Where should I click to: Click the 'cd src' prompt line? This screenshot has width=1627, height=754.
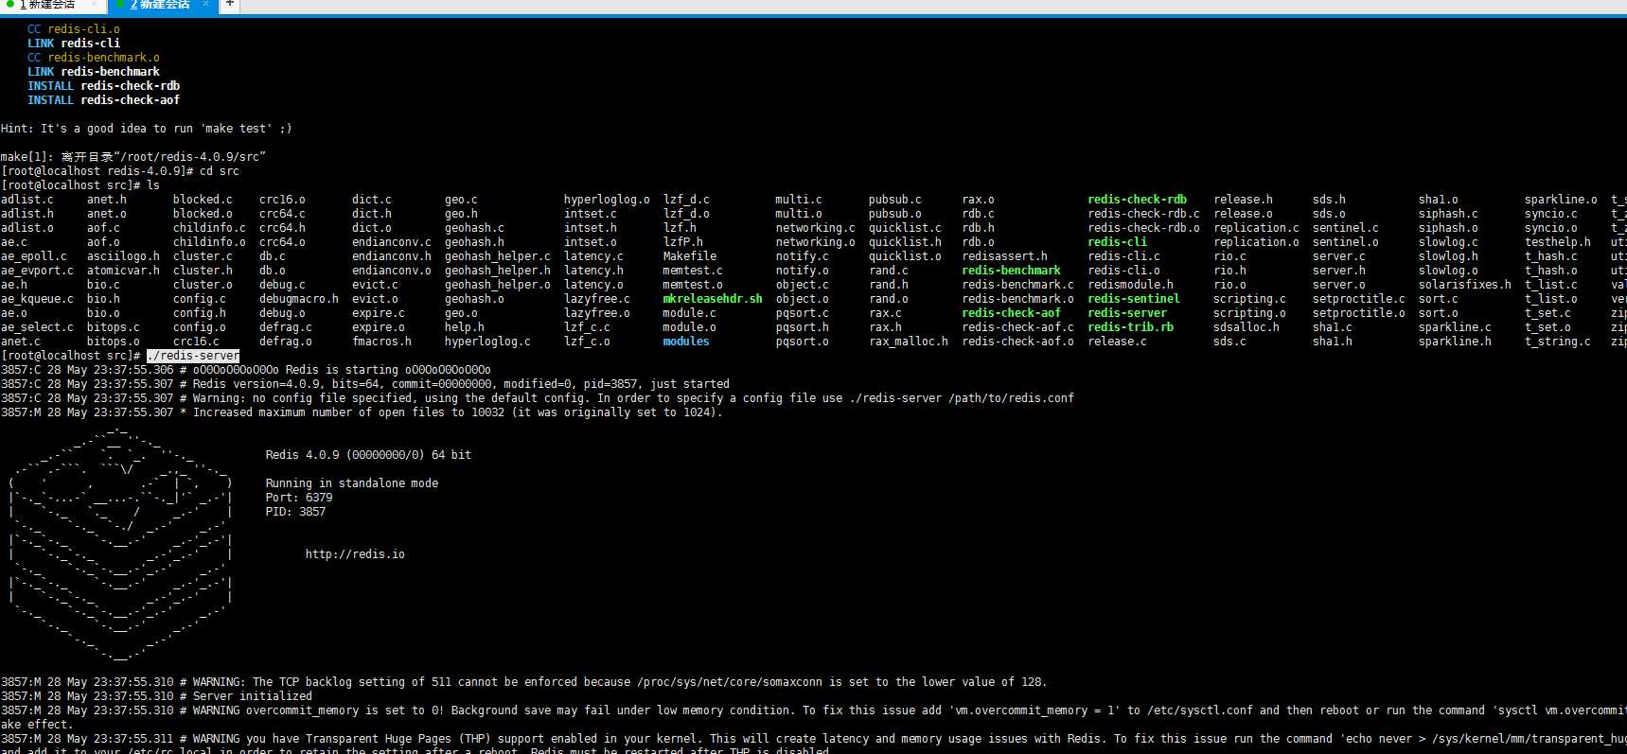[120, 171]
